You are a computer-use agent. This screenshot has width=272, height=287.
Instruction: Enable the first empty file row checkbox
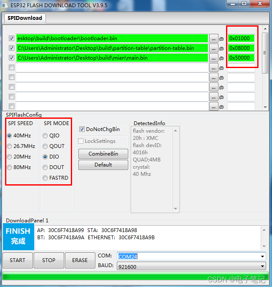pos(11,68)
